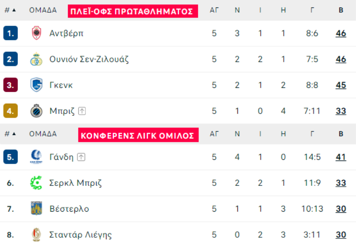Click the Antwerp club crest icon
Screen dimensions: 356x244
tap(36, 33)
